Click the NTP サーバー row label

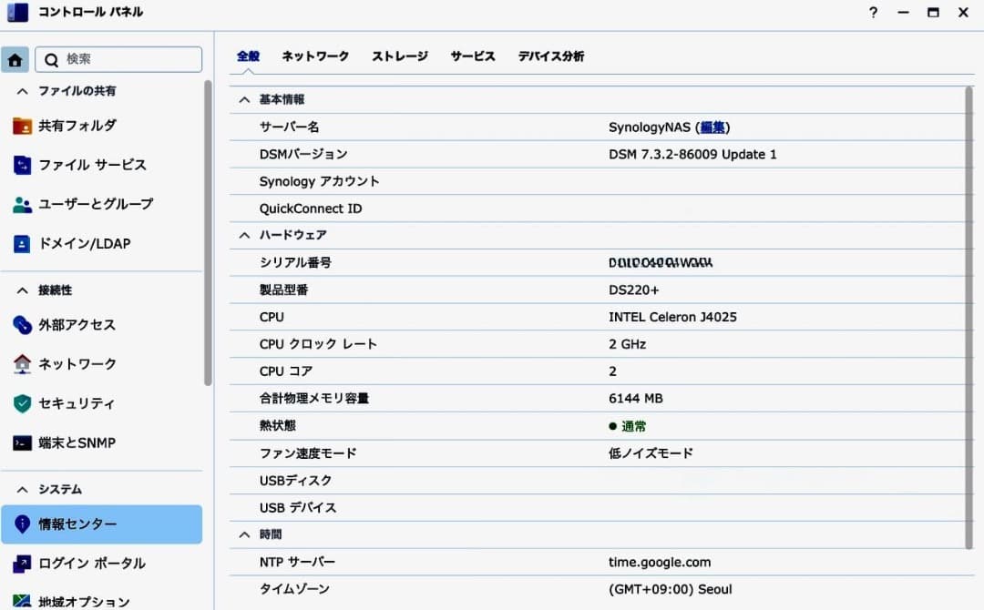297,563
